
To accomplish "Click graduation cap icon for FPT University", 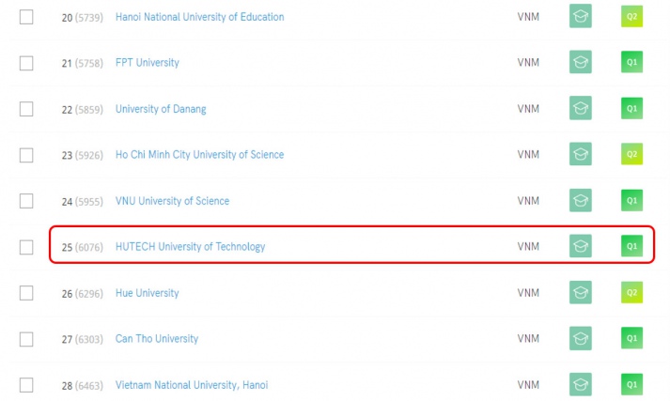I will 581,62.
